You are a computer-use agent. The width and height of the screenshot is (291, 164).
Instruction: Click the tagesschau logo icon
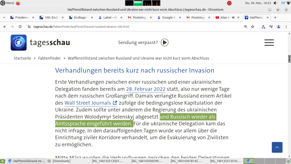click(x=19, y=42)
